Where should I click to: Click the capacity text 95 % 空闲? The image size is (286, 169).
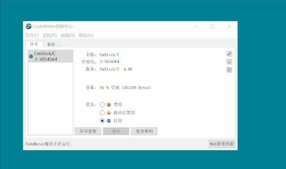[x=109, y=88]
